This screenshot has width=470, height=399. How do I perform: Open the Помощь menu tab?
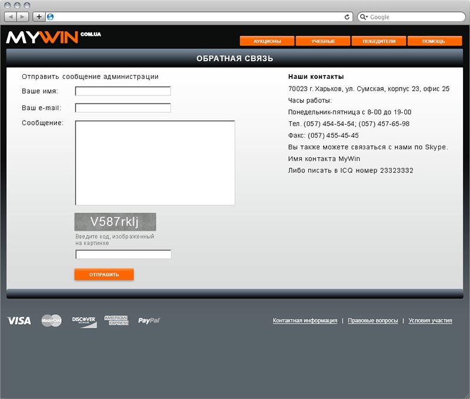[434, 41]
